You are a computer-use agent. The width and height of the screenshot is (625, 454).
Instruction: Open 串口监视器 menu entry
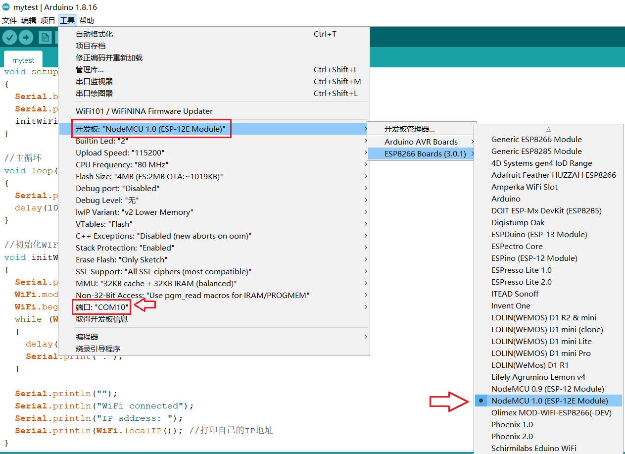tap(214, 82)
